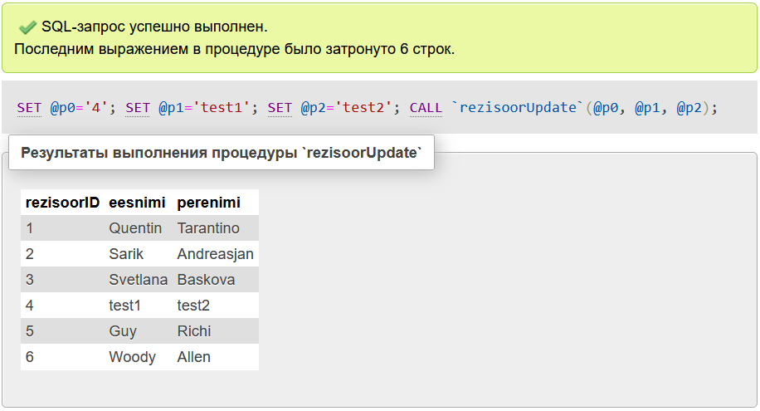Click the Svetlana first name cell

click(x=138, y=280)
